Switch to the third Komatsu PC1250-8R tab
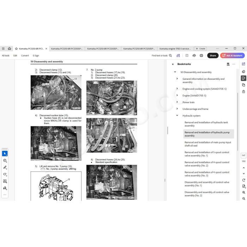This screenshot has height=247, width=247. tap(103, 49)
